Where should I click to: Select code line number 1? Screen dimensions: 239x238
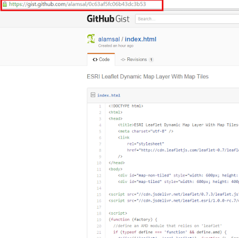[100, 106]
